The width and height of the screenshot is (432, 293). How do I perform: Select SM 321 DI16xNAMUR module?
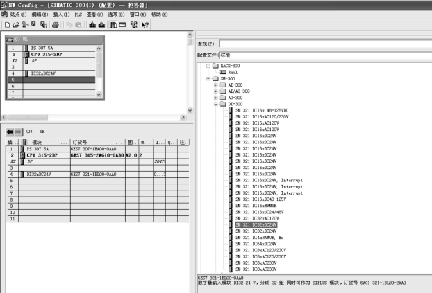(256, 206)
